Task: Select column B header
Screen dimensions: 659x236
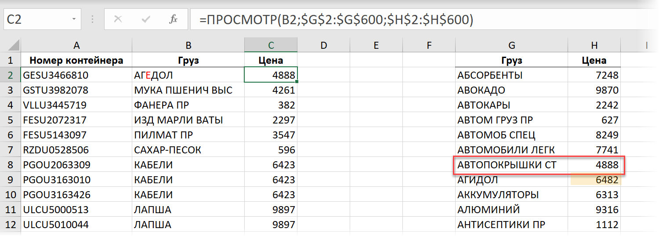Action: pos(188,45)
